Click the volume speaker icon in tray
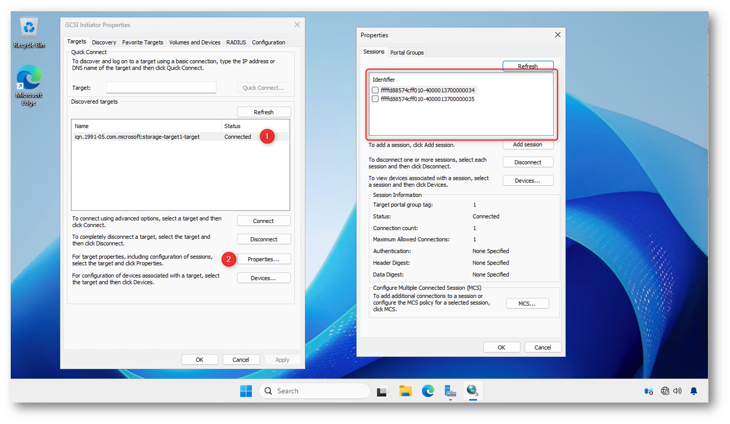 [x=677, y=391]
